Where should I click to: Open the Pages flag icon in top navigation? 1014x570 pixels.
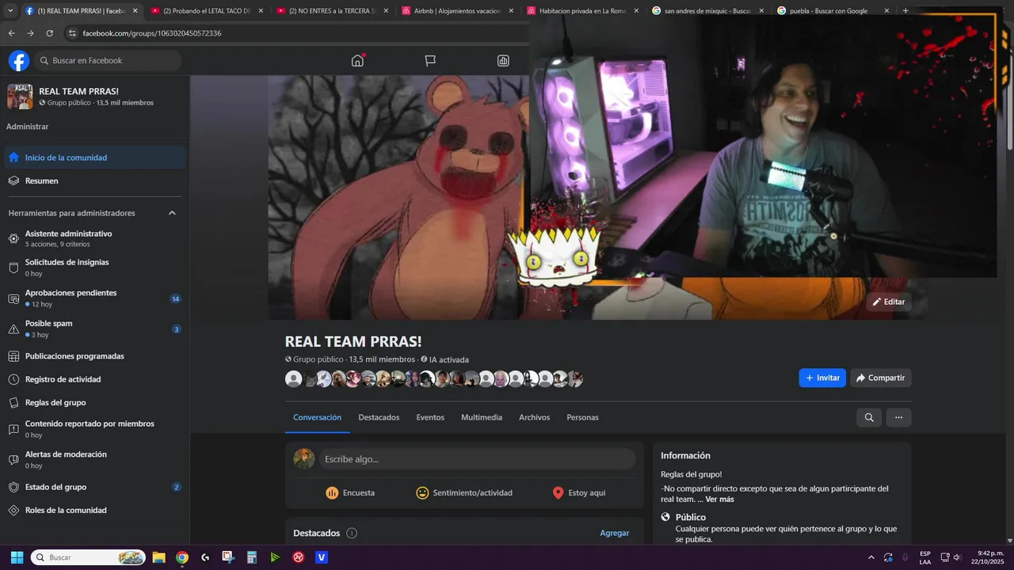(430, 61)
